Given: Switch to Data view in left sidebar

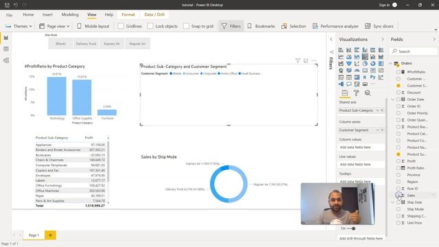Looking at the screenshot, I should (6, 49).
